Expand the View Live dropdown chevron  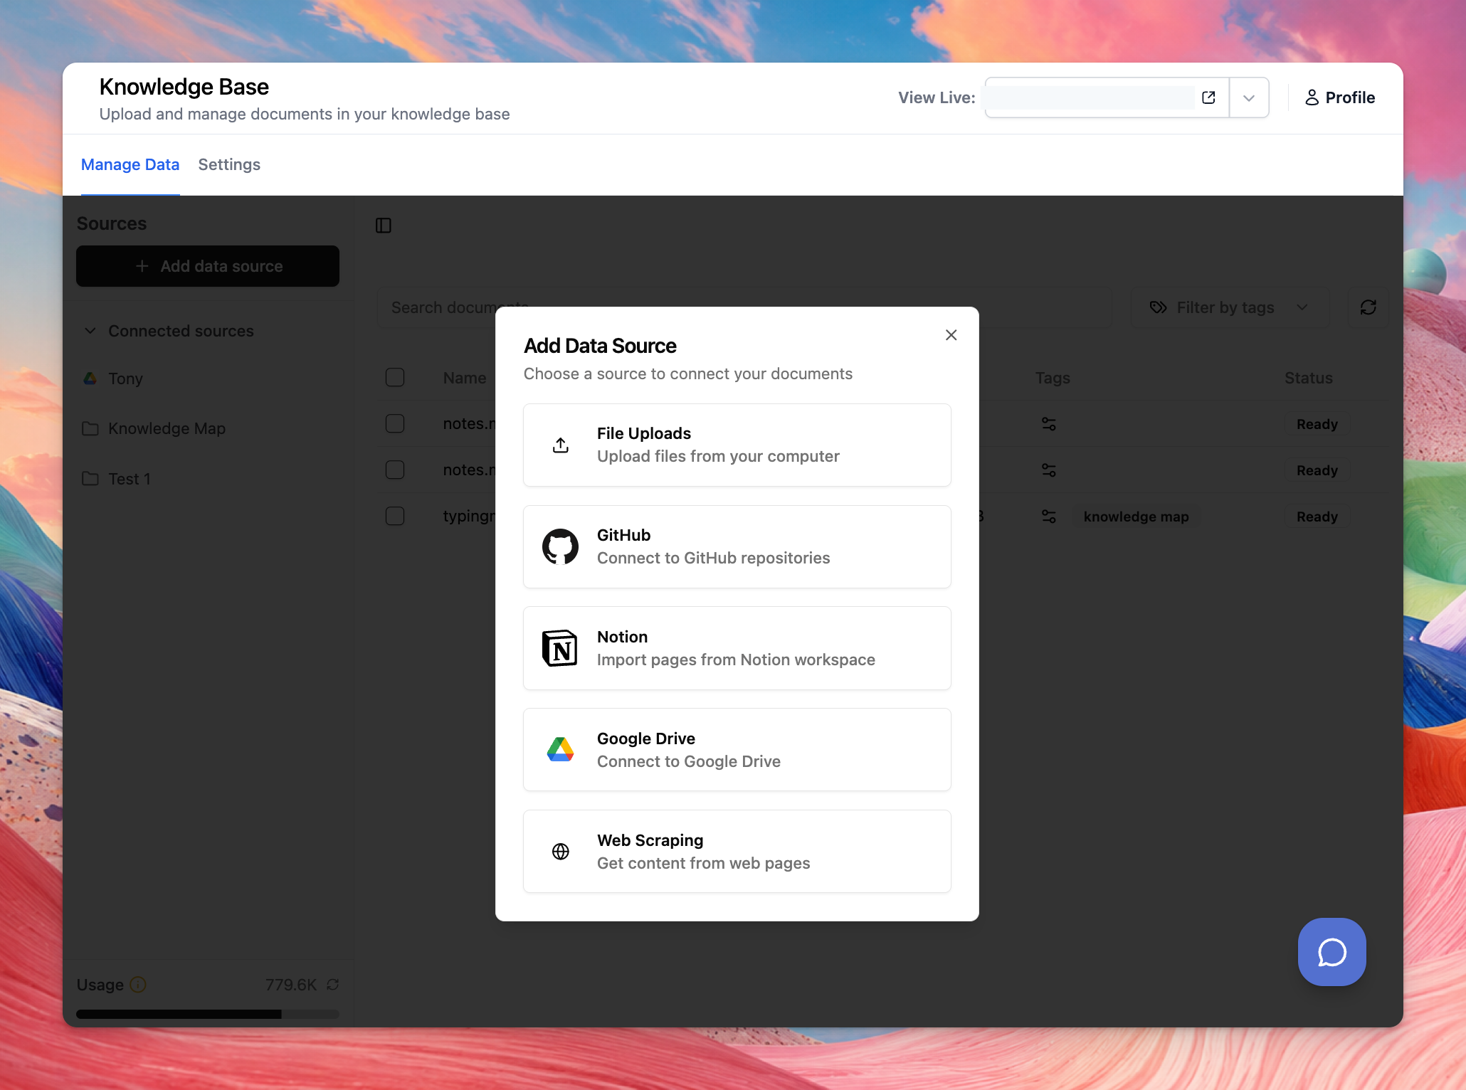click(1249, 98)
